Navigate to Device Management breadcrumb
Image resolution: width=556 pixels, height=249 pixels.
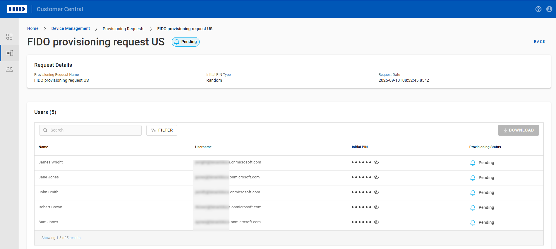coord(71,28)
